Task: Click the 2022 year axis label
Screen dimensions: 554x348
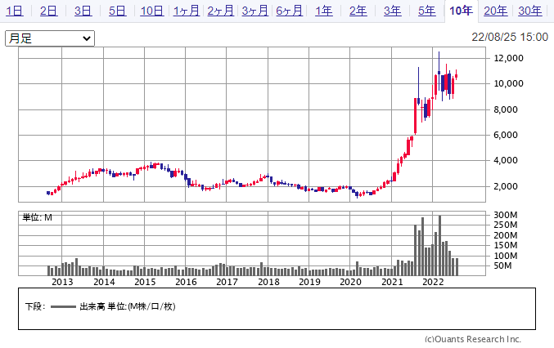Action: tap(434, 282)
